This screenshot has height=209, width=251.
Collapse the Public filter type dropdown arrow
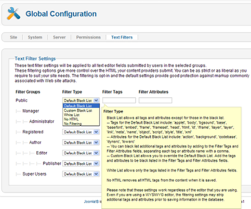[96, 101]
